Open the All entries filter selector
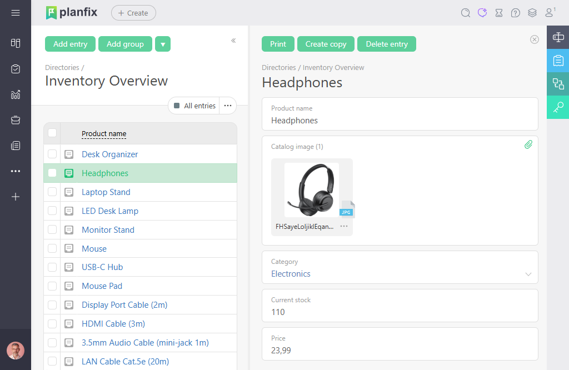Screen dimensions: 569x370 [x=194, y=106]
